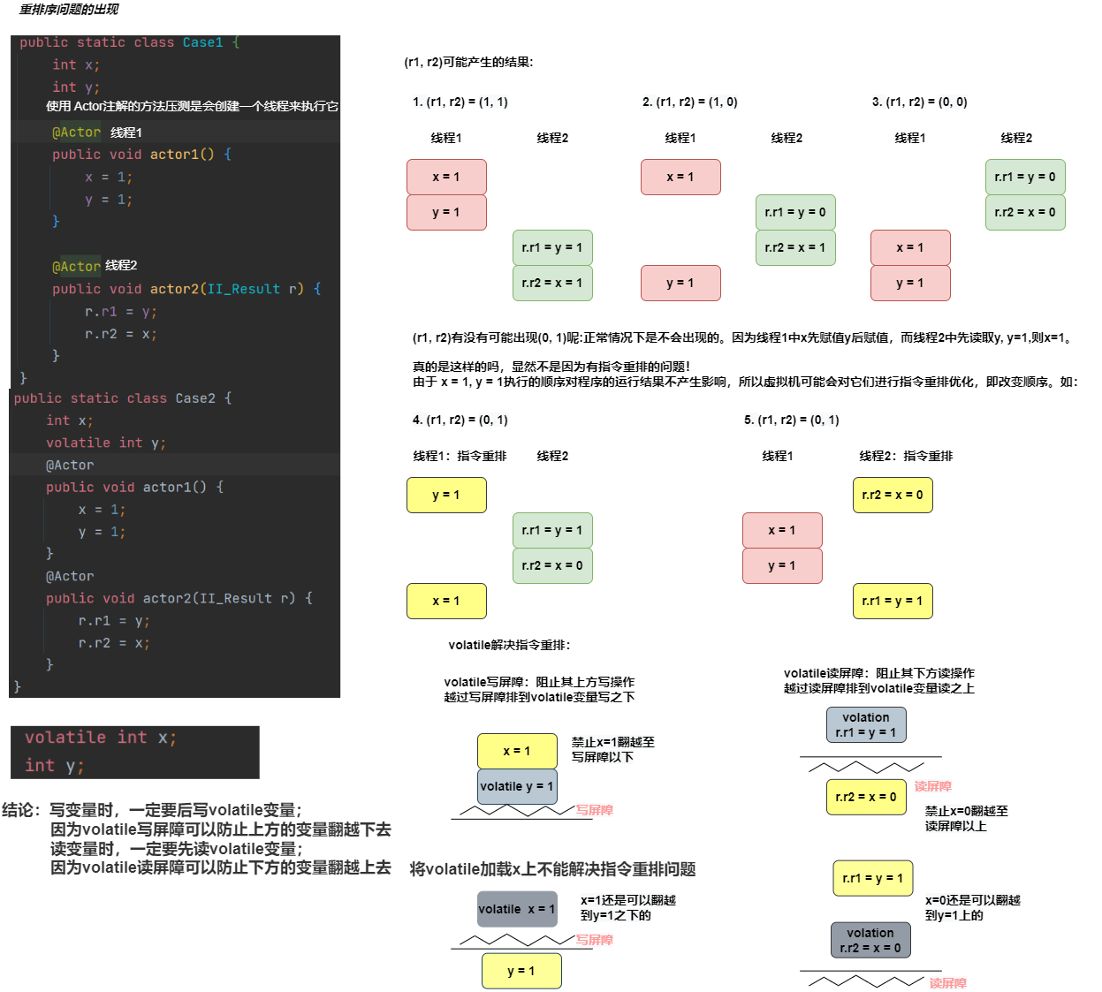Click green 'r.r2 = x = 1' box in result 1
Viewport: 1102px width, 992px height.
coord(552,283)
